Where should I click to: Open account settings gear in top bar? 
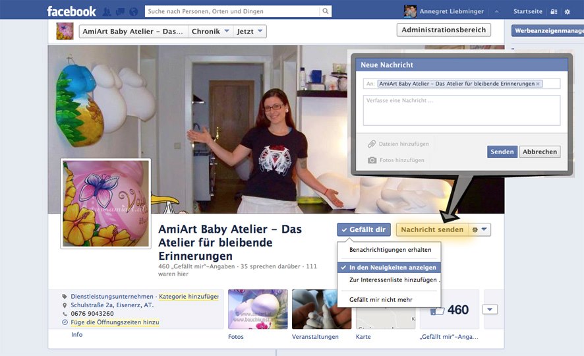coord(568,12)
